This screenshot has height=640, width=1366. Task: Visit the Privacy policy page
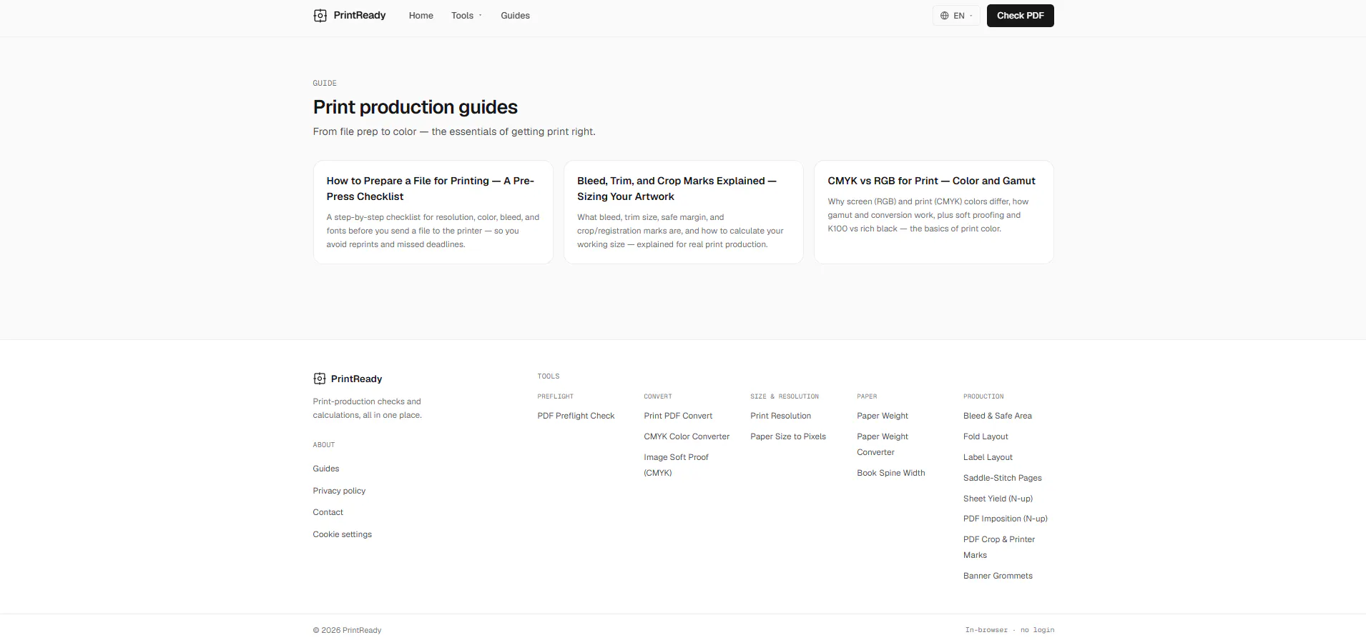tap(339, 491)
